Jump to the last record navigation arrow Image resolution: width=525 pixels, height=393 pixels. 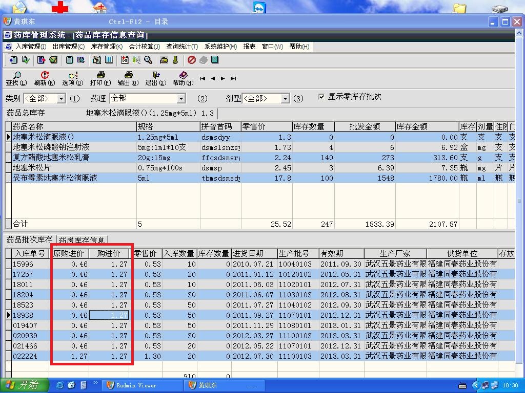coord(233,79)
